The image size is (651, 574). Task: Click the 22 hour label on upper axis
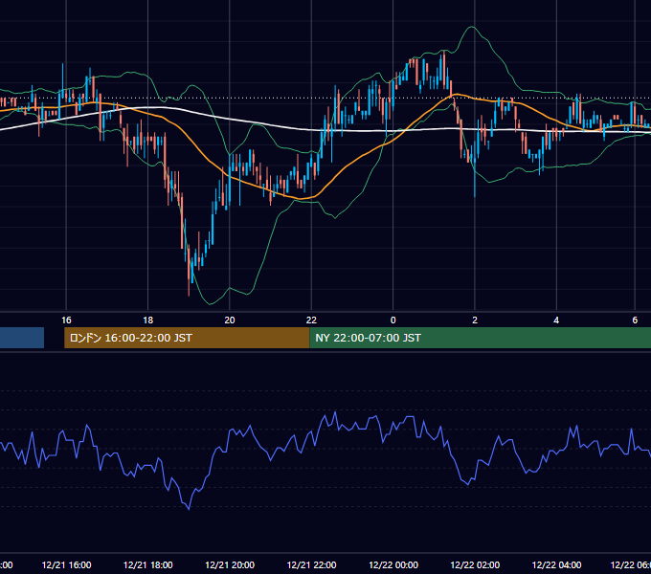(x=311, y=320)
